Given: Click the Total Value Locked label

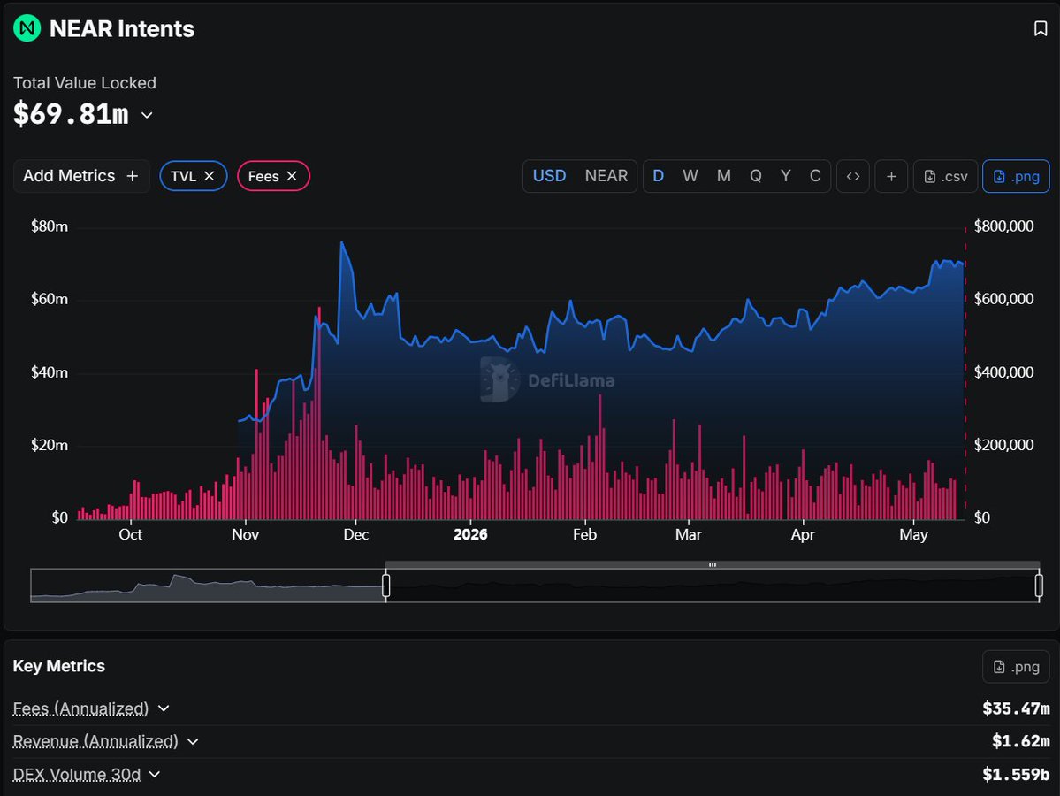Looking at the screenshot, I should (x=85, y=83).
